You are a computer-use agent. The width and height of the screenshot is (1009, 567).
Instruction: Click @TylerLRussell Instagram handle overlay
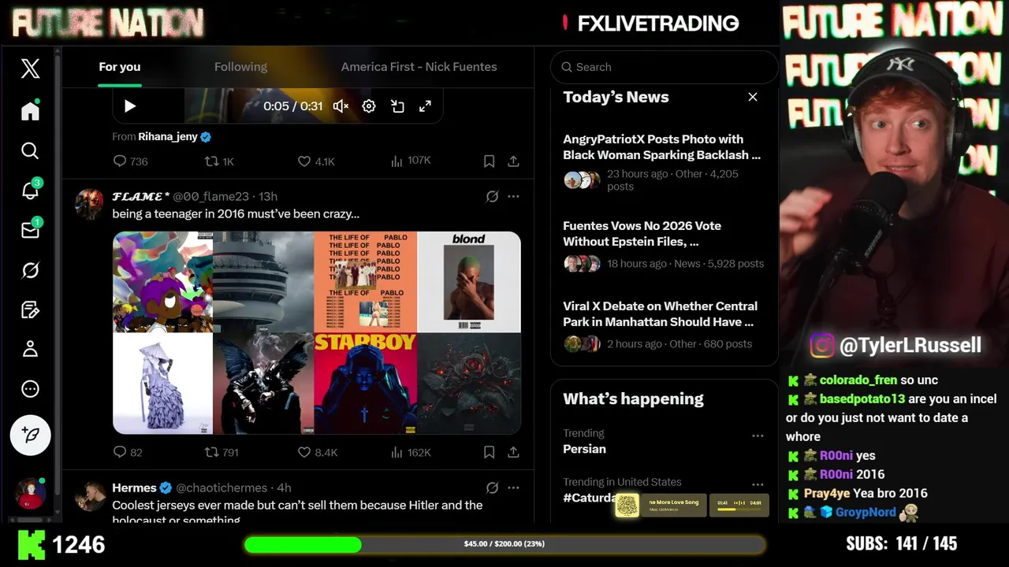click(x=895, y=345)
